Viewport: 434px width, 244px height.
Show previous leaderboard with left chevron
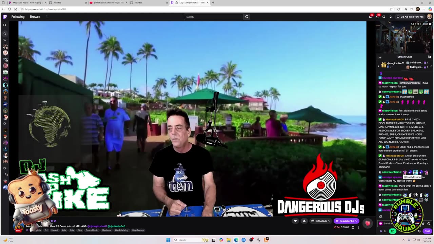pos(378,66)
